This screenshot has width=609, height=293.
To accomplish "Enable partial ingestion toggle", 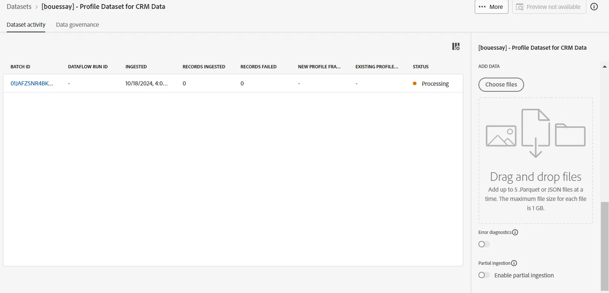I will (x=484, y=275).
